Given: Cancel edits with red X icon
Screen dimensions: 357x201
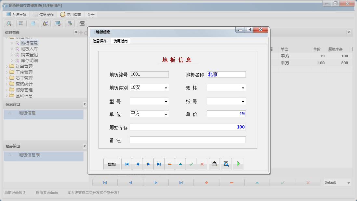Looking at the screenshot, I should (x=202, y=164).
